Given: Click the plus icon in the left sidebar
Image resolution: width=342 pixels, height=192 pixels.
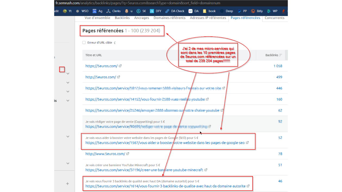Looking at the screenshot, I should tap(68, 184).
